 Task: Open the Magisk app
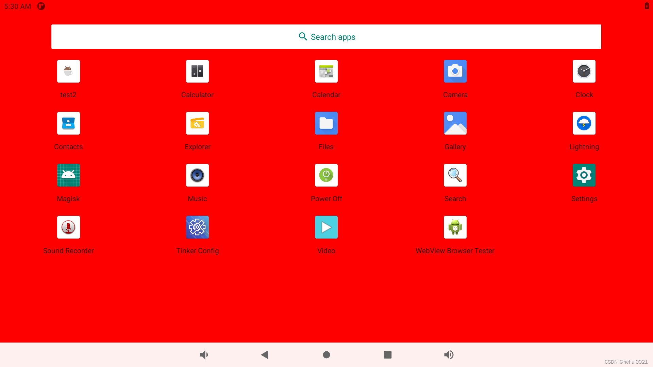(68, 175)
